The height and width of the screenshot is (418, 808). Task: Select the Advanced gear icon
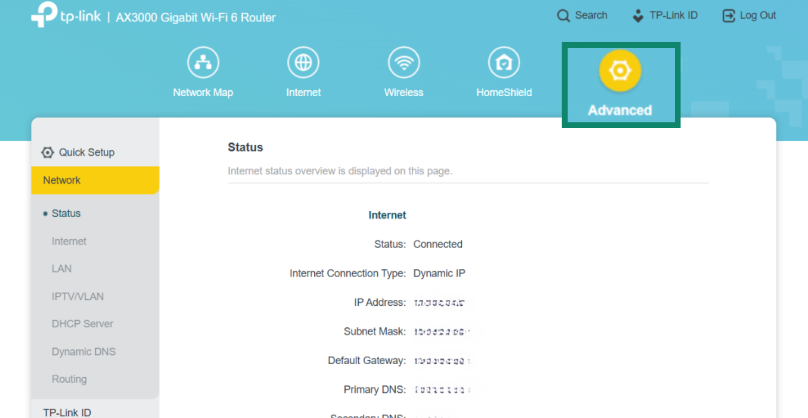pyautogui.click(x=620, y=71)
